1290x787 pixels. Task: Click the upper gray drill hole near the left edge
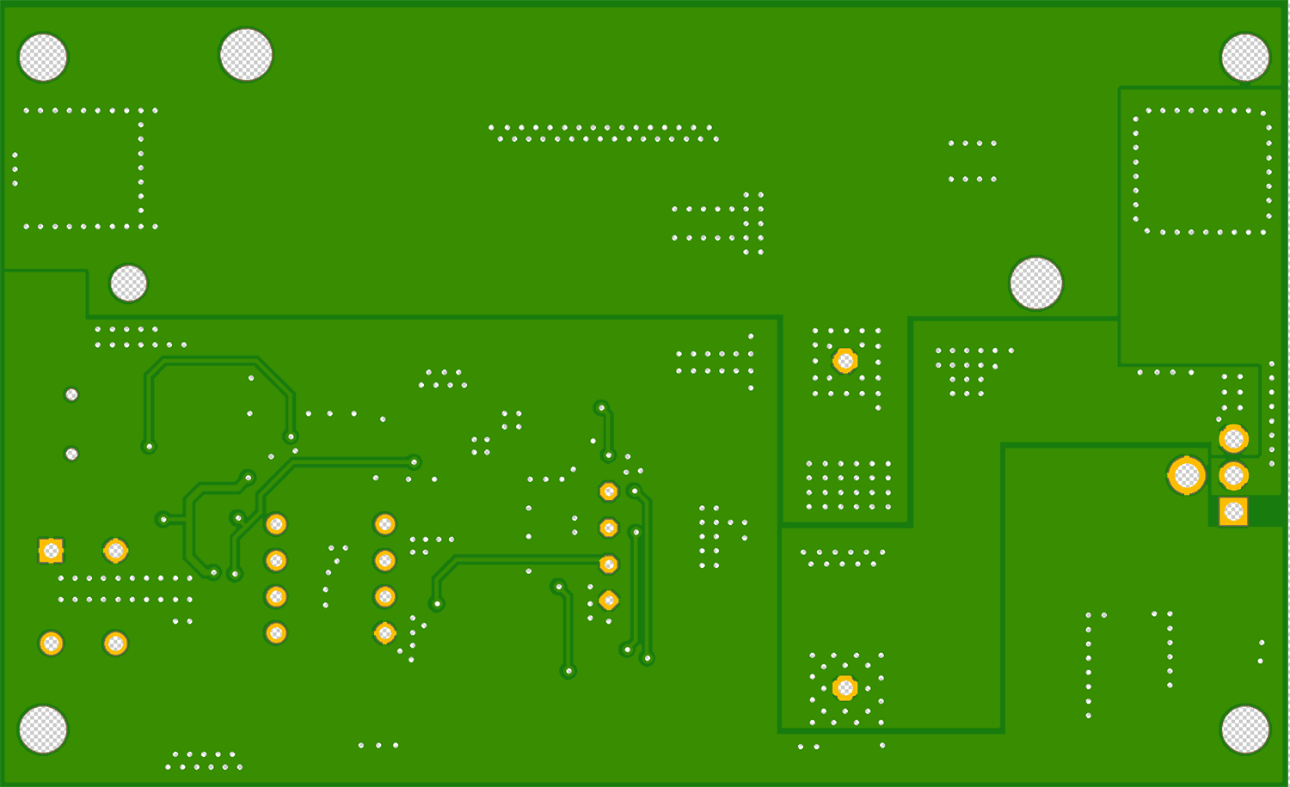(x=72, y=395)
